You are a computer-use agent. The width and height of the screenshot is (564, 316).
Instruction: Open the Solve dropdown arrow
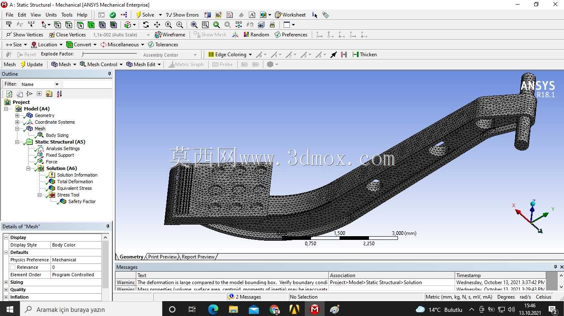click(160, 15)
